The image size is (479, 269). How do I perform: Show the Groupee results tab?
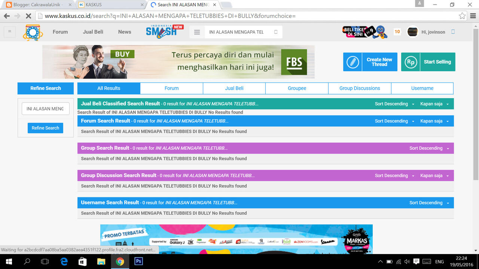pos(297,88)
